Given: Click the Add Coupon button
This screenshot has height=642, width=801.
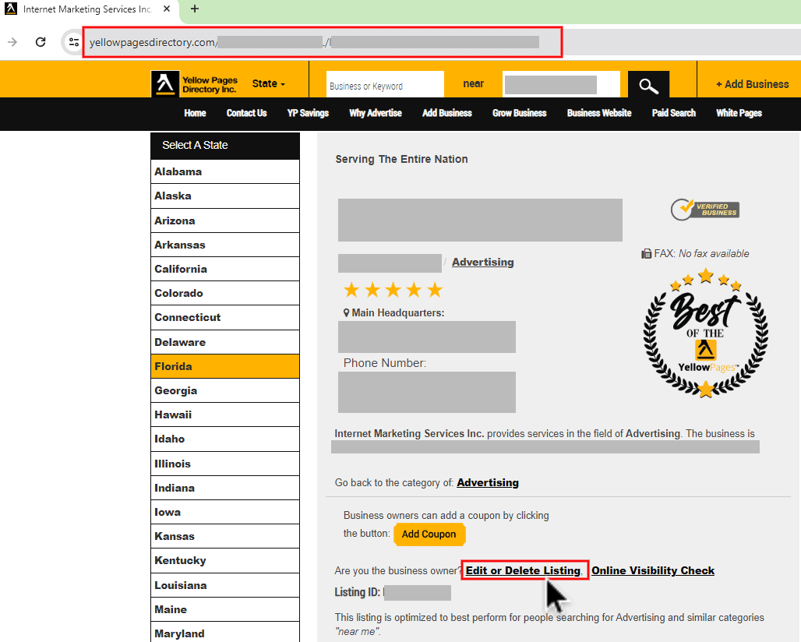Looking at the screenshot, I should tap(429, 534).
